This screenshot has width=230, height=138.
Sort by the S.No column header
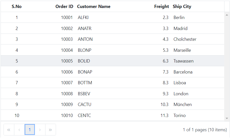[x=17, y=6]
